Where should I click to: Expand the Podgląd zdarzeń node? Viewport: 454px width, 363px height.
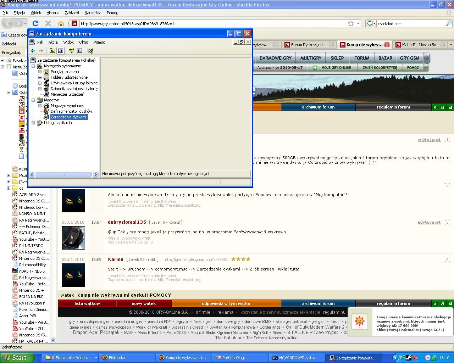pos(40,72)
